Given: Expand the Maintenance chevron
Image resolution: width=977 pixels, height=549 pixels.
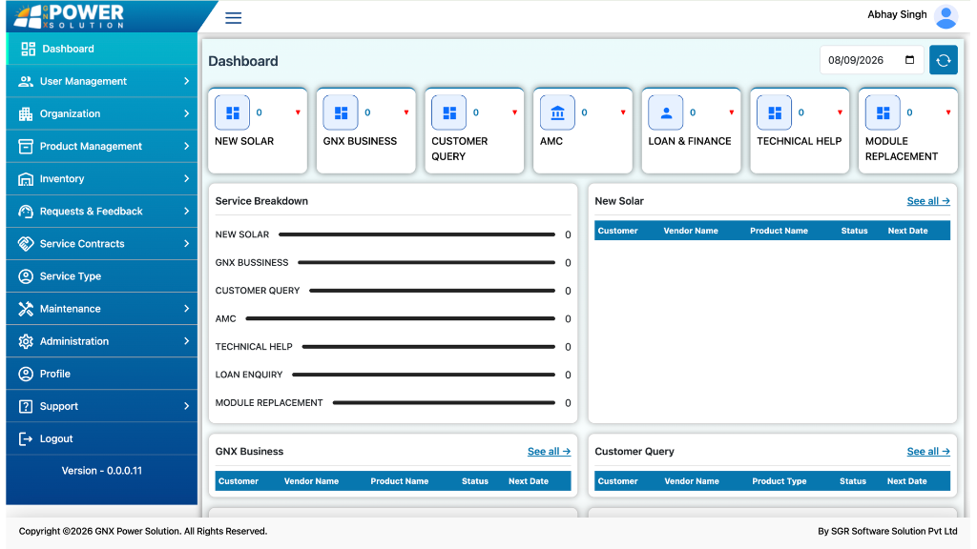Looking at the screenshot, I should (x=186, y=309).
